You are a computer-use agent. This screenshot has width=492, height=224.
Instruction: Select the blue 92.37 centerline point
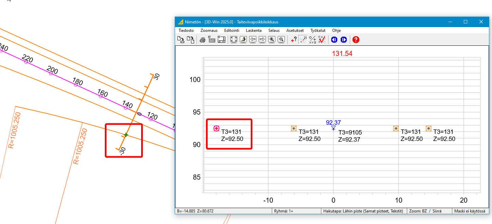coord(334,128)
